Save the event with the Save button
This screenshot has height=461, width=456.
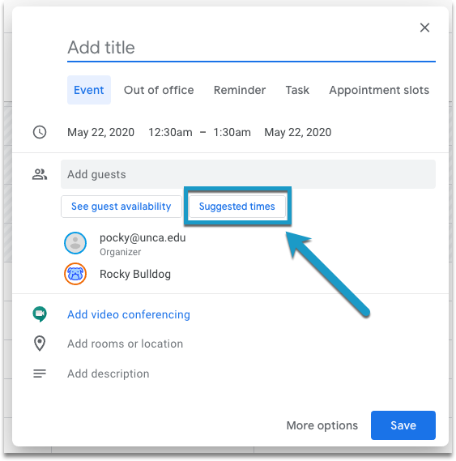pyautogui.click(x=403, y=425)
